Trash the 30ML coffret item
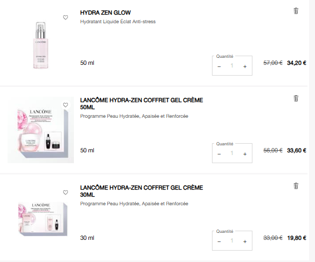The image size is (315, 262). click(x=296, y=186)
